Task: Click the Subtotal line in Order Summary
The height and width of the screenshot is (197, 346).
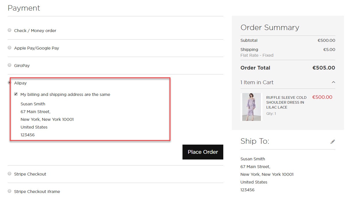Action: coord(249,40)
